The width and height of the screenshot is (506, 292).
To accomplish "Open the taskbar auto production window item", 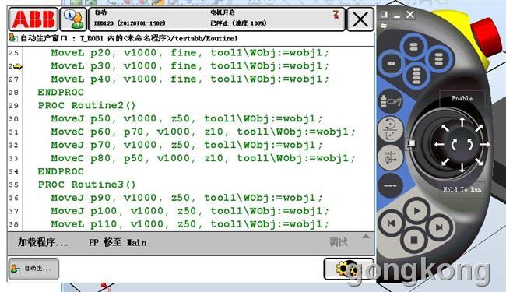I will (33, 269).
